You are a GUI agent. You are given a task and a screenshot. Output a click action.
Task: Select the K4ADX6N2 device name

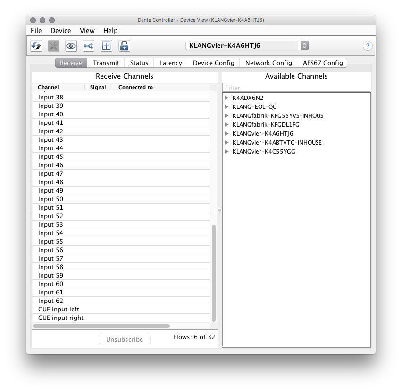pyautogui.click(x=248, y=98)
